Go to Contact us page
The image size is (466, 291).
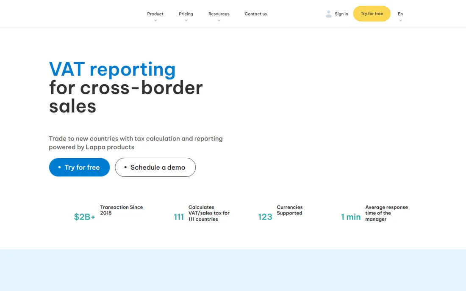coord(255,14)
